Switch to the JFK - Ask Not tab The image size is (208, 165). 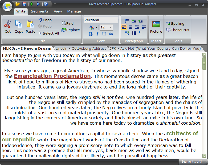click(155, 49)
